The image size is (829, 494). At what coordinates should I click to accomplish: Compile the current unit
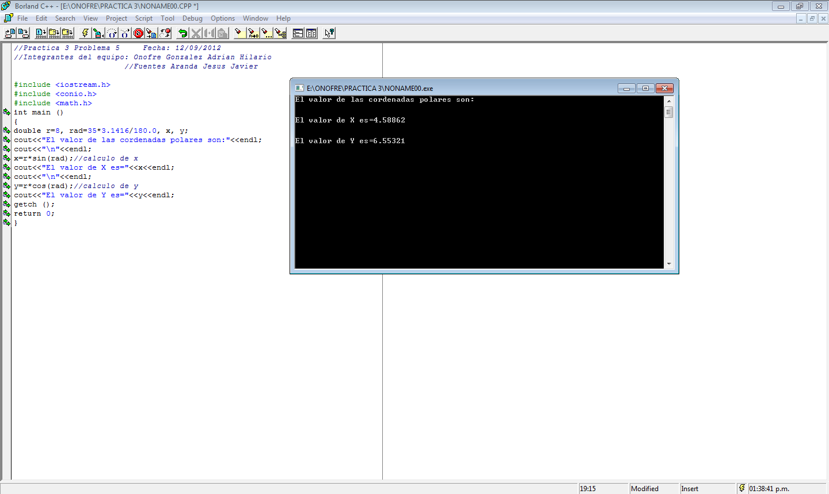40,33
